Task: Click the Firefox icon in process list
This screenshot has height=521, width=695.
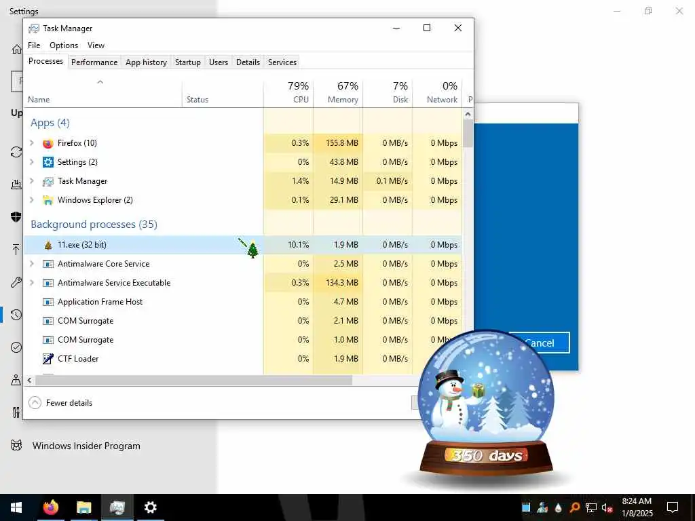Action: tap(48, 143)
